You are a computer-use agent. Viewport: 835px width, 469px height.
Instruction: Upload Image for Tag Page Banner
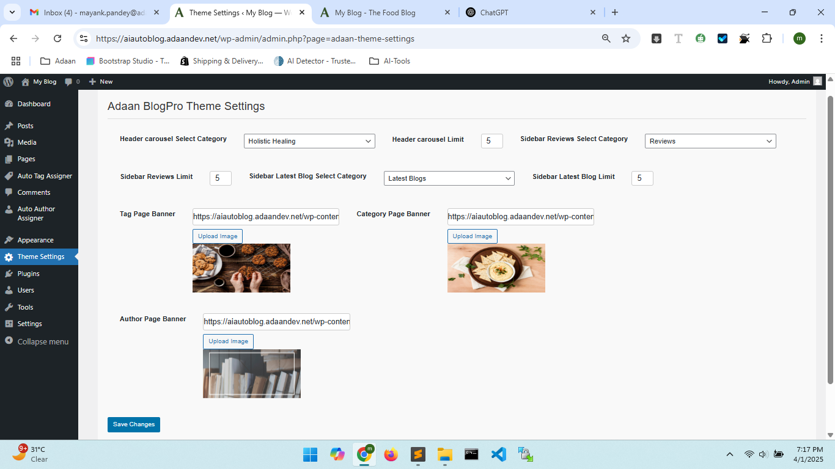click(x=217, y=236)
